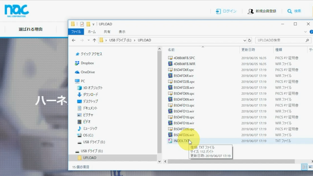Select file B5D4FD0F.spc
The width and height of the screenshot is (313, 176).
[x=184, y=70]
